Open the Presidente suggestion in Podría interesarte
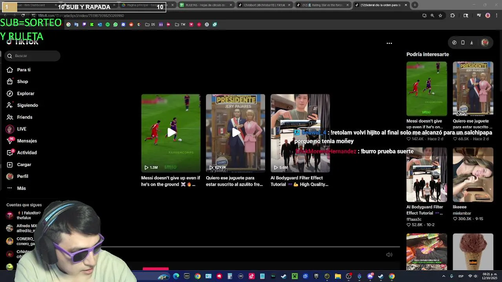This screenshot has width=502, height=282. click(x=473, y=89)
